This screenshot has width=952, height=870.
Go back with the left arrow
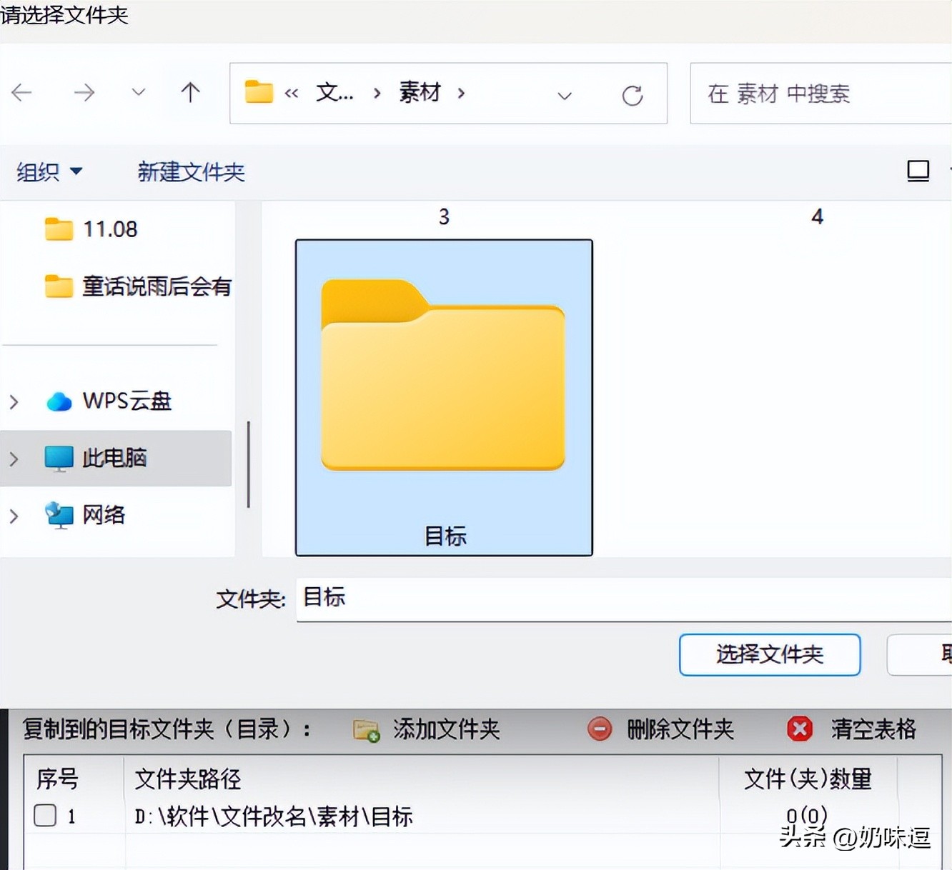click(22, 92)
